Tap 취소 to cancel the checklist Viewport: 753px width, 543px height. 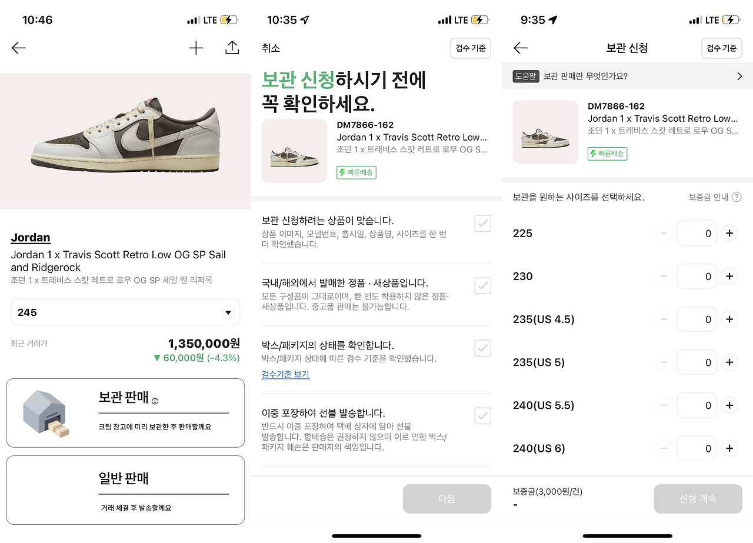271,48
